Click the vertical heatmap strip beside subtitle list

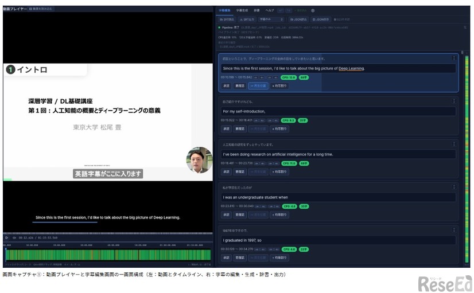(467, 159)
